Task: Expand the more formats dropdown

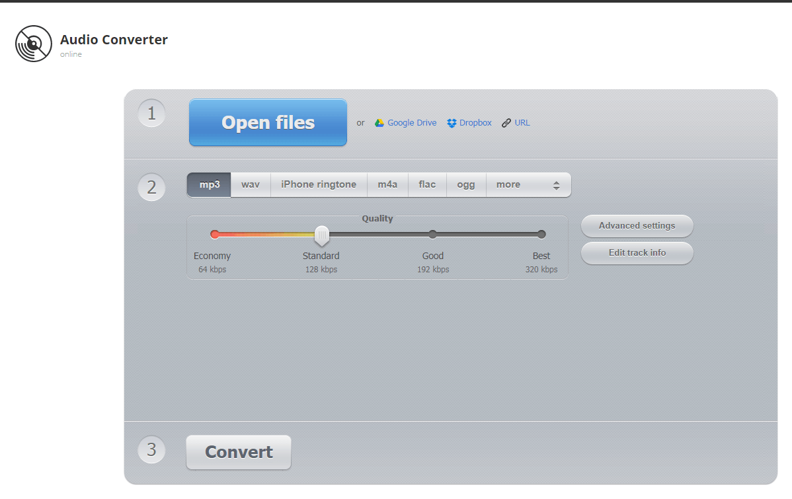Action: click(x=528, y=185)
